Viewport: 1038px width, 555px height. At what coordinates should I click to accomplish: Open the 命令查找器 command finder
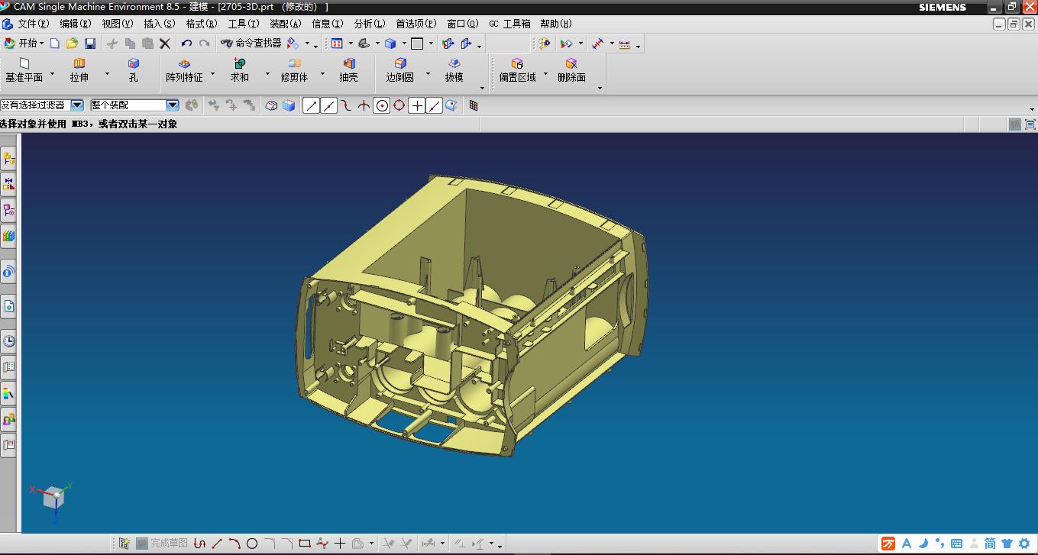click(x=251, y=44)
